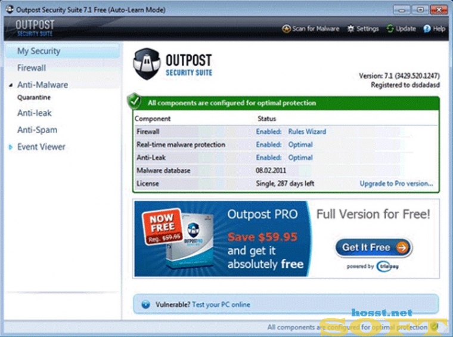Click the Outpost app icon in title bar
Screen dimensions: 453x337
(x=10, y=10)
